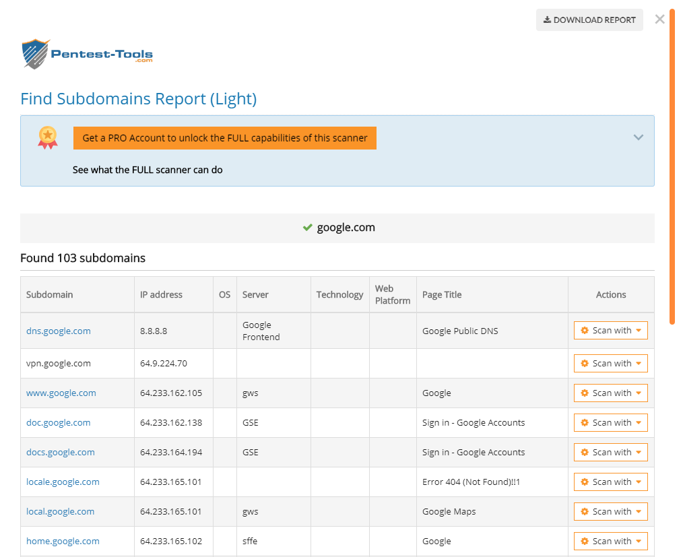Open the docs.google.com link
Viewport: 683px width, 557px height.
tap(60, 453)
